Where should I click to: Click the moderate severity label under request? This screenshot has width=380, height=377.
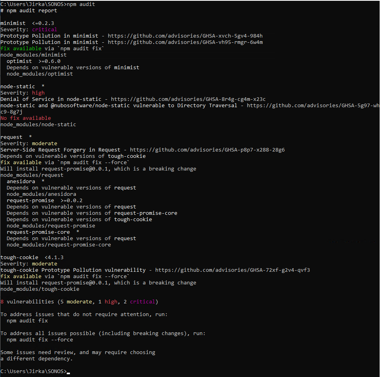click(x=45, y=143)
